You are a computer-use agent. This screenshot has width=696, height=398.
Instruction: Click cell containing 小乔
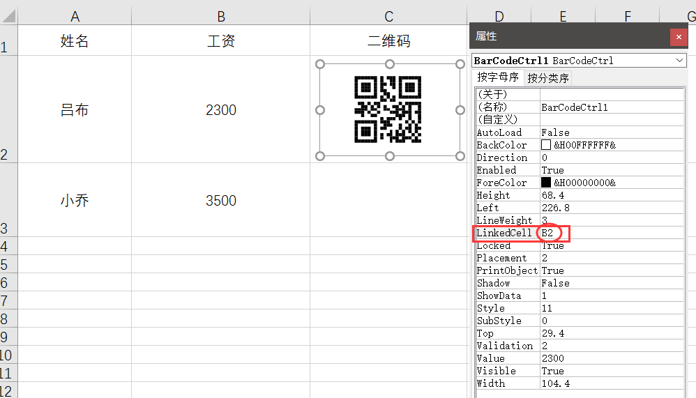[x=75, y=199]
